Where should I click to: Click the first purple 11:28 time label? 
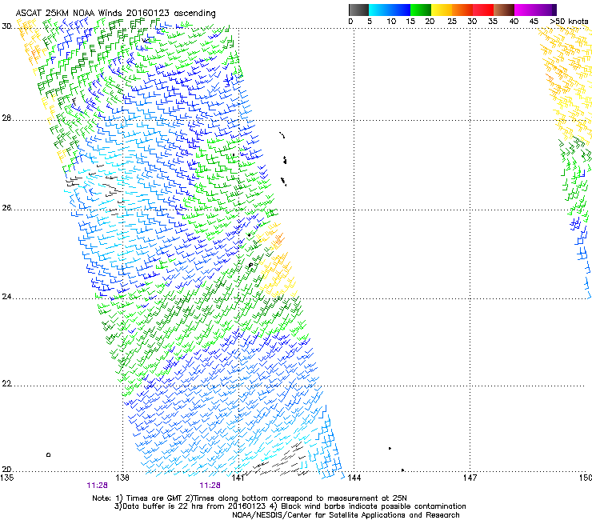click(97, 486)
